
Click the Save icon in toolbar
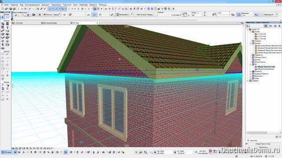11,9
